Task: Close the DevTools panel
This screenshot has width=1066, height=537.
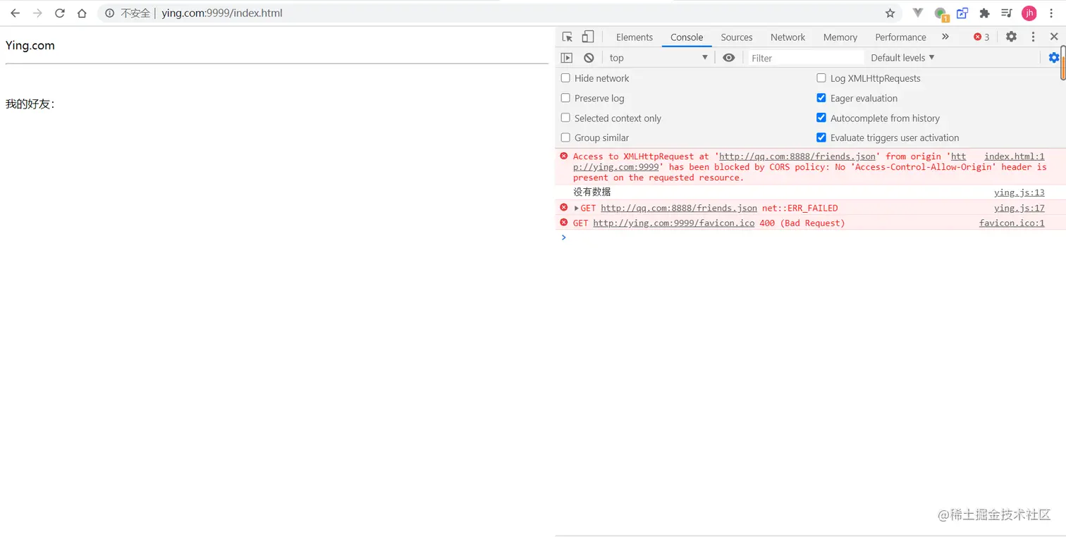Action: (x=1054, y=37)
